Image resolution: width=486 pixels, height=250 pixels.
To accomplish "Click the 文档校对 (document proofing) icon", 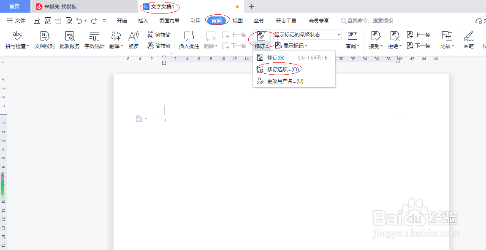I will (45, 39).
